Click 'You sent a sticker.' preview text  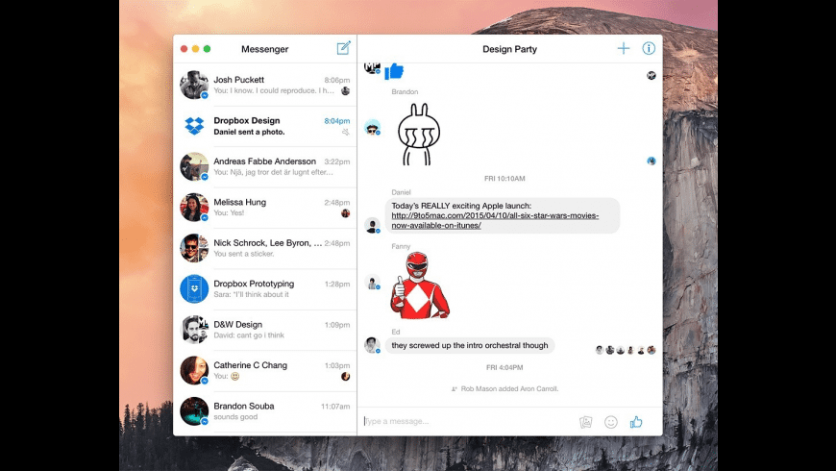tap(244, 254)
